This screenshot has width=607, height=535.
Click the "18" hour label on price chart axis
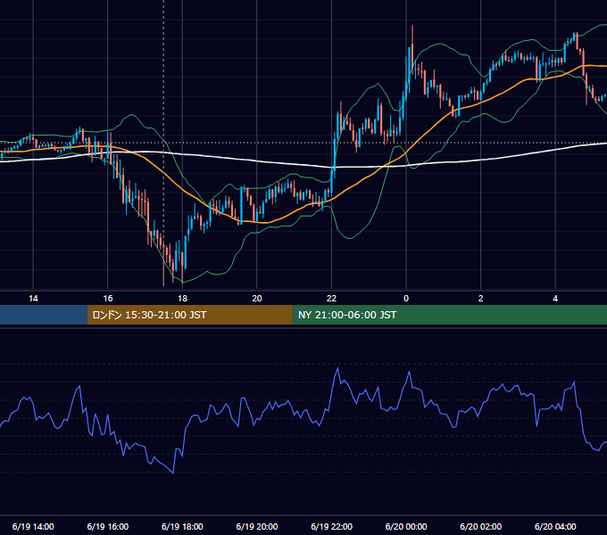[182, 299]
